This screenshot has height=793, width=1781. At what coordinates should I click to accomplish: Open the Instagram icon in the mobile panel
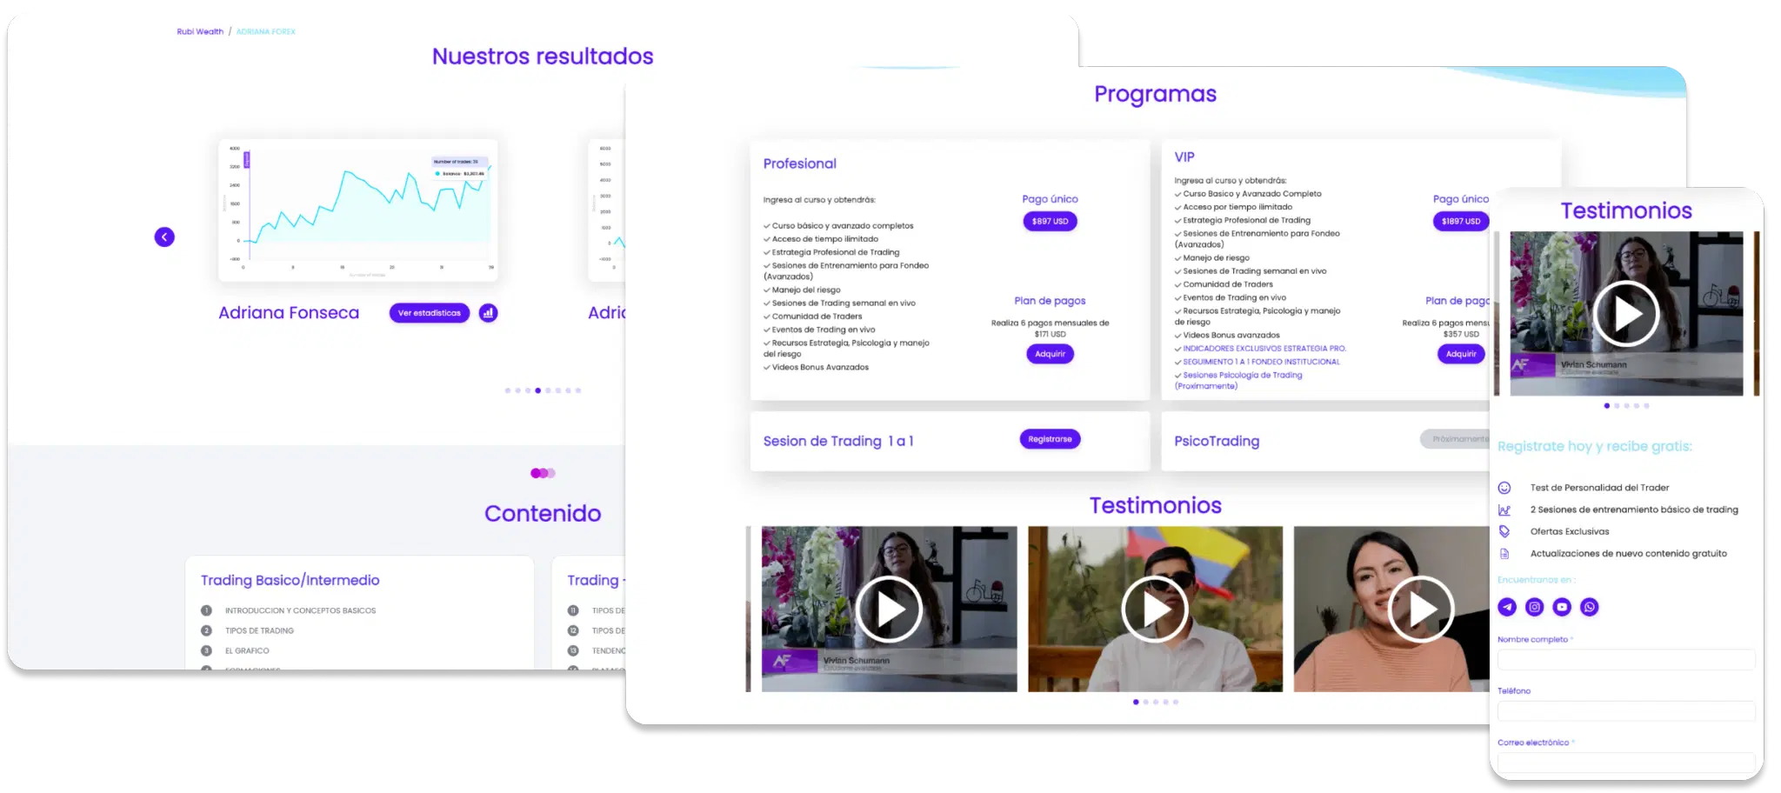pyautogui.click(x=1535, y=607)
